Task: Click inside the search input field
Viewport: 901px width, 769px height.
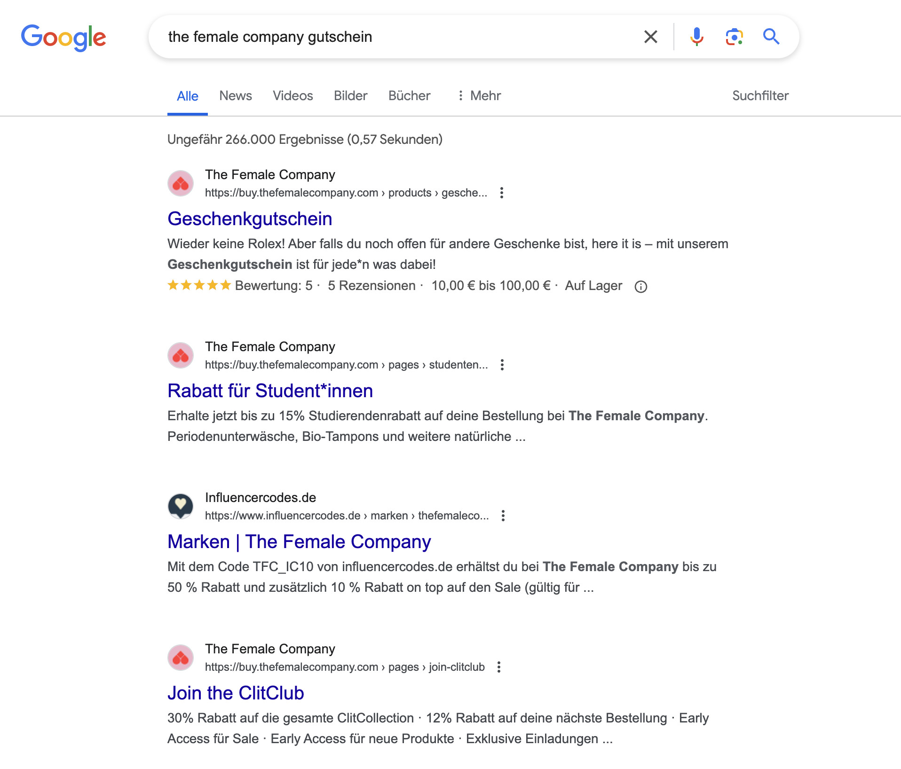Action: point(376,37)
